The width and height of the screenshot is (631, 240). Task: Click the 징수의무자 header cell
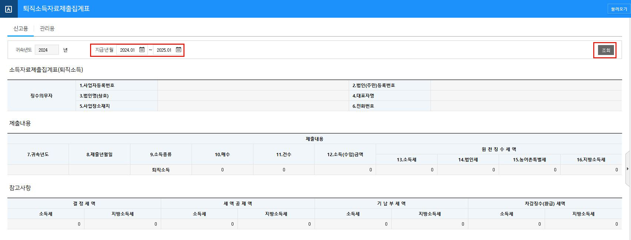[x=41, y=96]
